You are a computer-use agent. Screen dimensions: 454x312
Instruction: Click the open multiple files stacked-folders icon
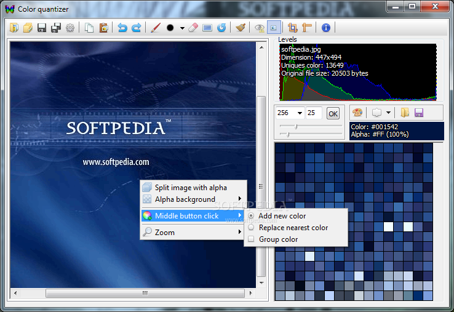pos(28,28)
